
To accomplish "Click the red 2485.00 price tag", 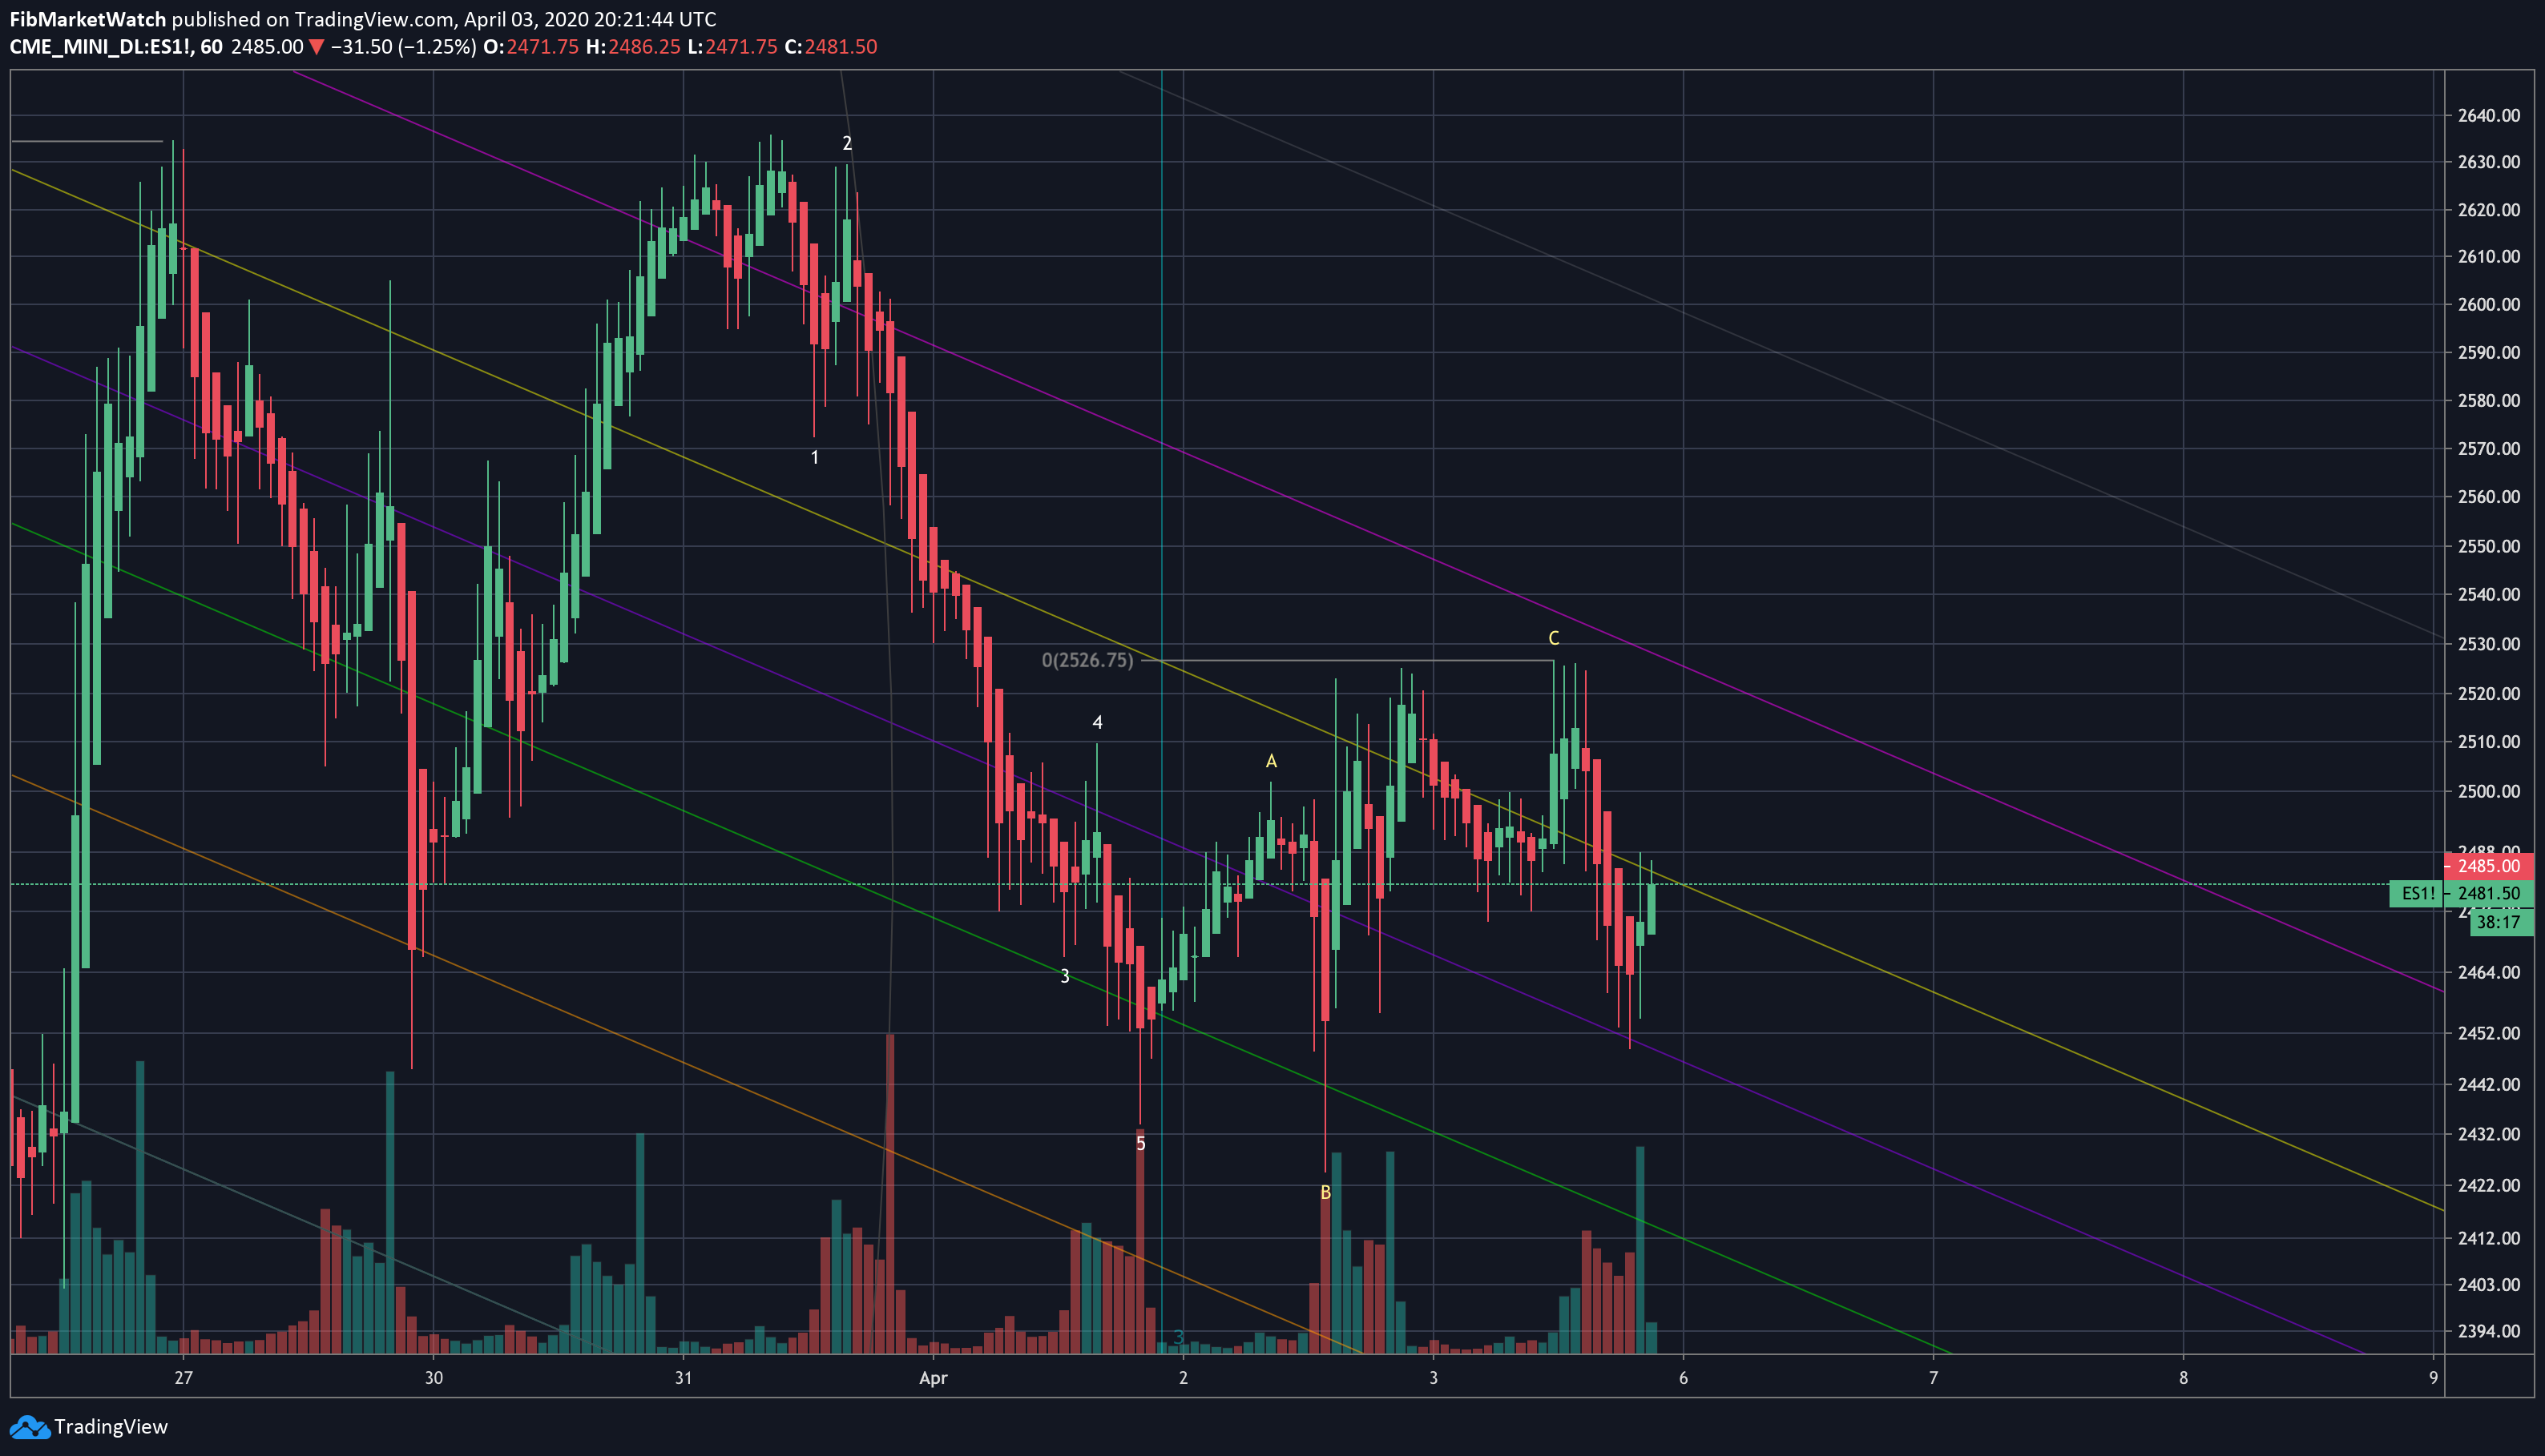I will (2489, 866).
